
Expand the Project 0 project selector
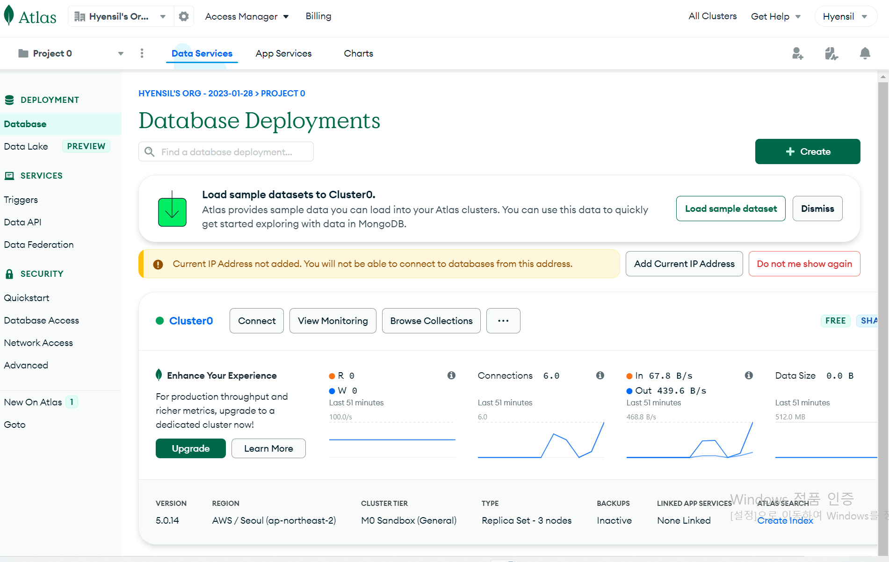[70, 53]
